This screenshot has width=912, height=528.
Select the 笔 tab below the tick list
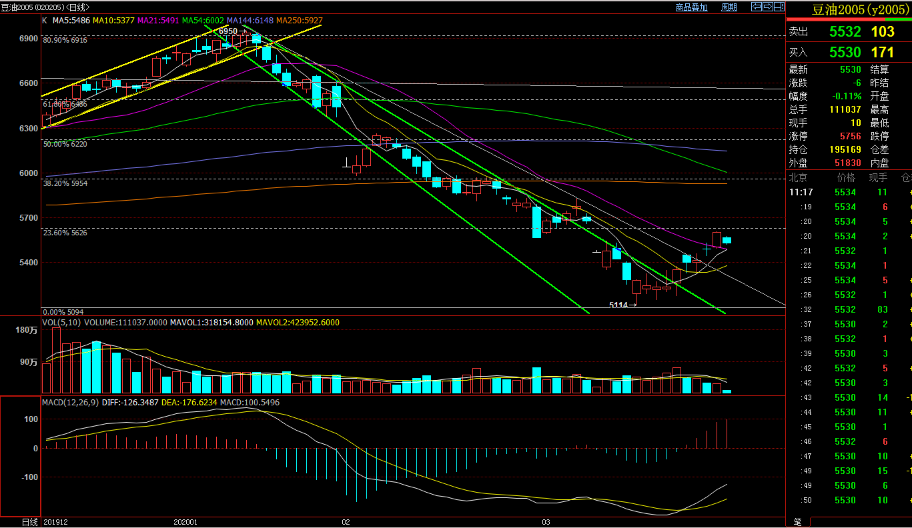coord(798,521)
